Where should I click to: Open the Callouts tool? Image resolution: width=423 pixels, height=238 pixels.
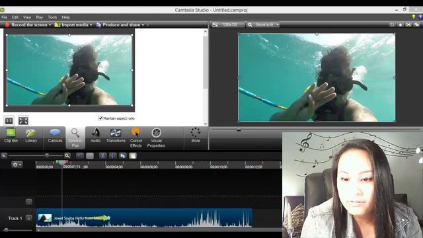[55, 136]
